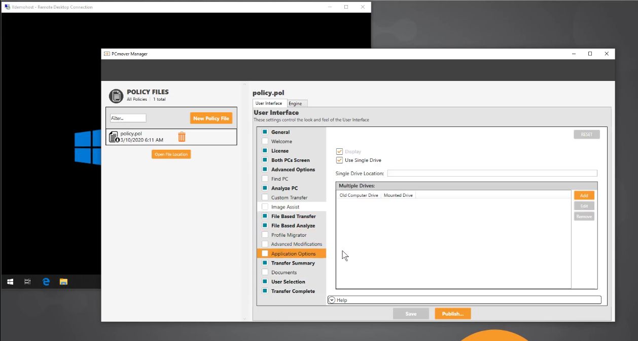Enable the Image Assist checkbox
Image resolution: width=638 pixels, height=341 pixels.
(x=265, y=207)
